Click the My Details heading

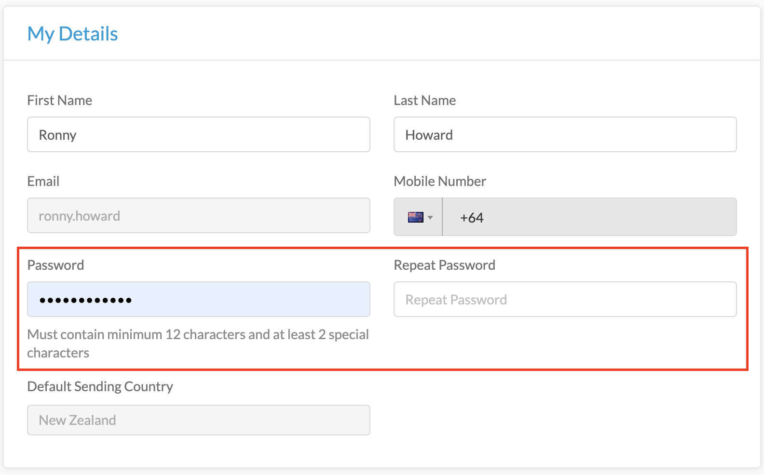click(73, 34)
